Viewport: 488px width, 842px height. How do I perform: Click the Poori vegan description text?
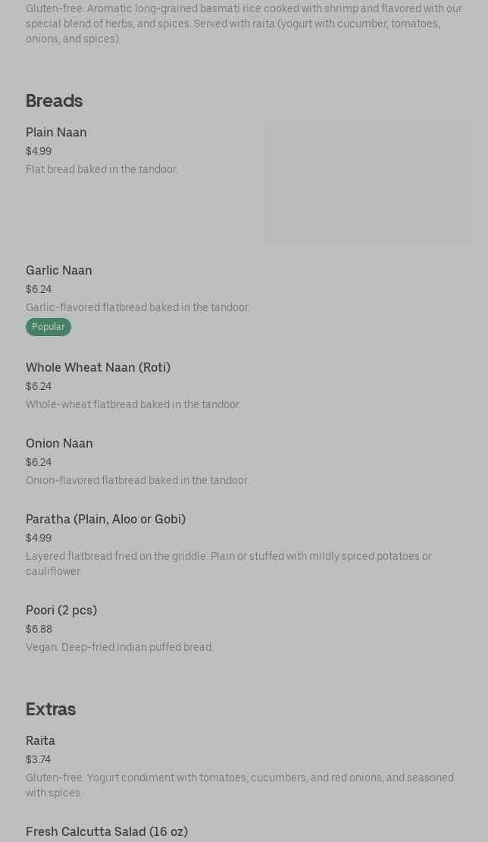click(120, 648)
